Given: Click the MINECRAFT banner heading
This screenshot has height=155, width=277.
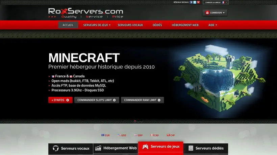Looking at the screenshot, I should (84, 57).
